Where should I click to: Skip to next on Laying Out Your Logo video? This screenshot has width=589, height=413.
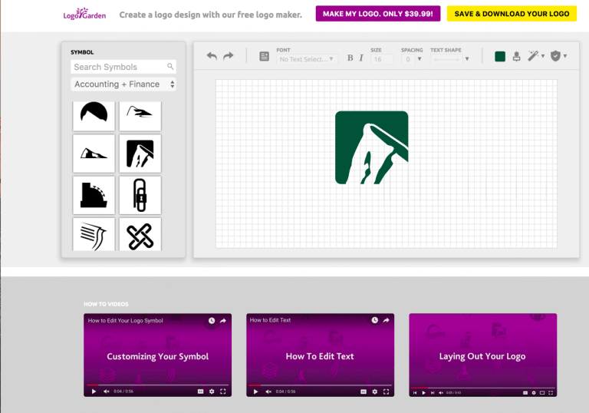[x=433, y=393]
